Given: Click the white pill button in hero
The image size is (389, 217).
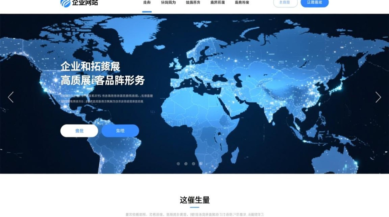Looking at the screenshot, I should tap(79, 131).
